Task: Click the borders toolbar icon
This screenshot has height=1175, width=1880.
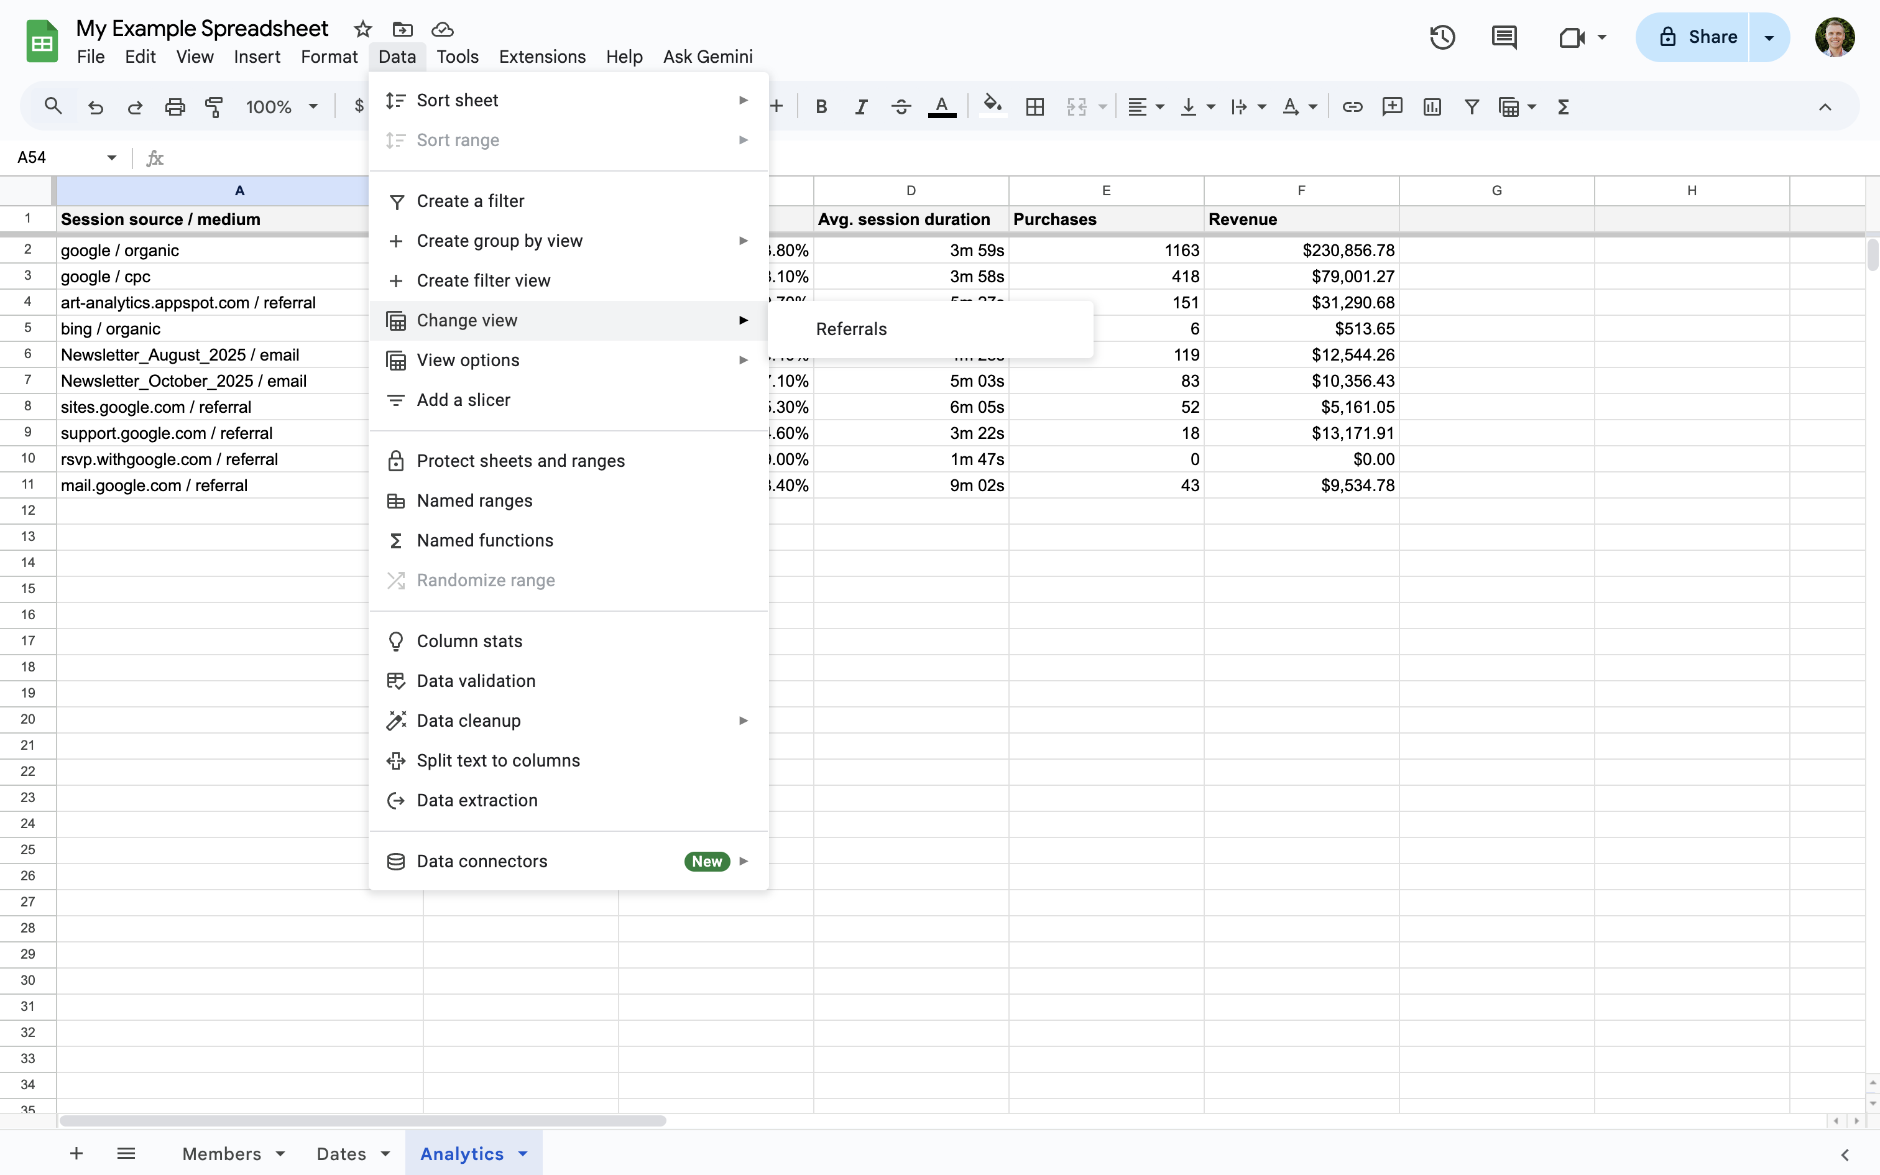Action: click(1034, 106)
